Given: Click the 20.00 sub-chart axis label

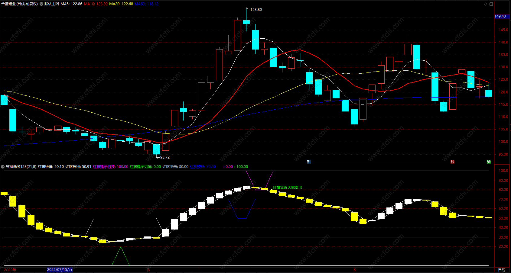Looking at the screenshot, I should pos(503,246).
